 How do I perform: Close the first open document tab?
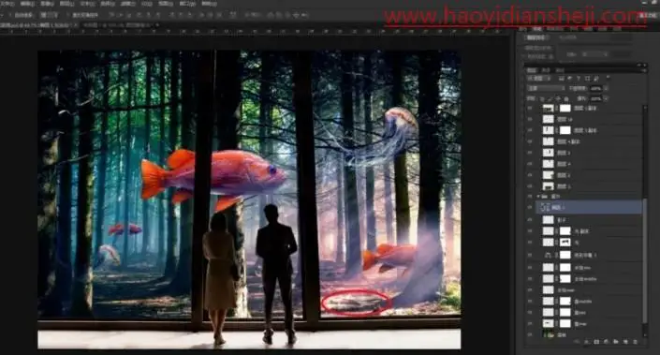(x=76, y=25)
